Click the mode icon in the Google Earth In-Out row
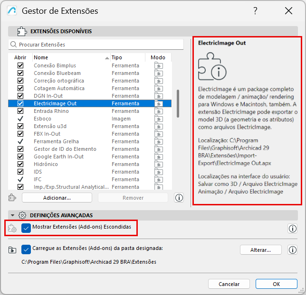The height and width of the screenshot is (295, 306). pyautogui.click(x=159, y=157)
